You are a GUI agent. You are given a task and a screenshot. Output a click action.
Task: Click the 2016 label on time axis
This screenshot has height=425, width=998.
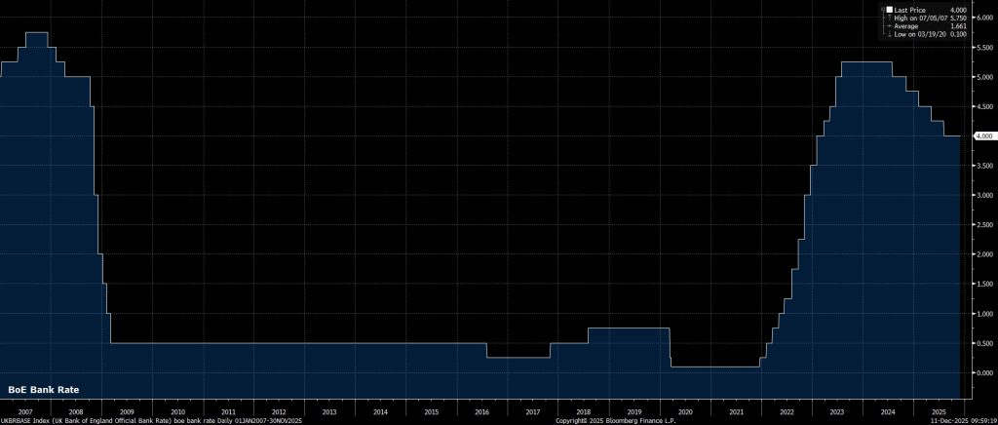pyautogui.click(x=481, y=412)
